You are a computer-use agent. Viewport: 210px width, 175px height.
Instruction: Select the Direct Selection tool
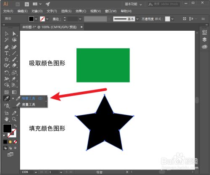point(14,34)
